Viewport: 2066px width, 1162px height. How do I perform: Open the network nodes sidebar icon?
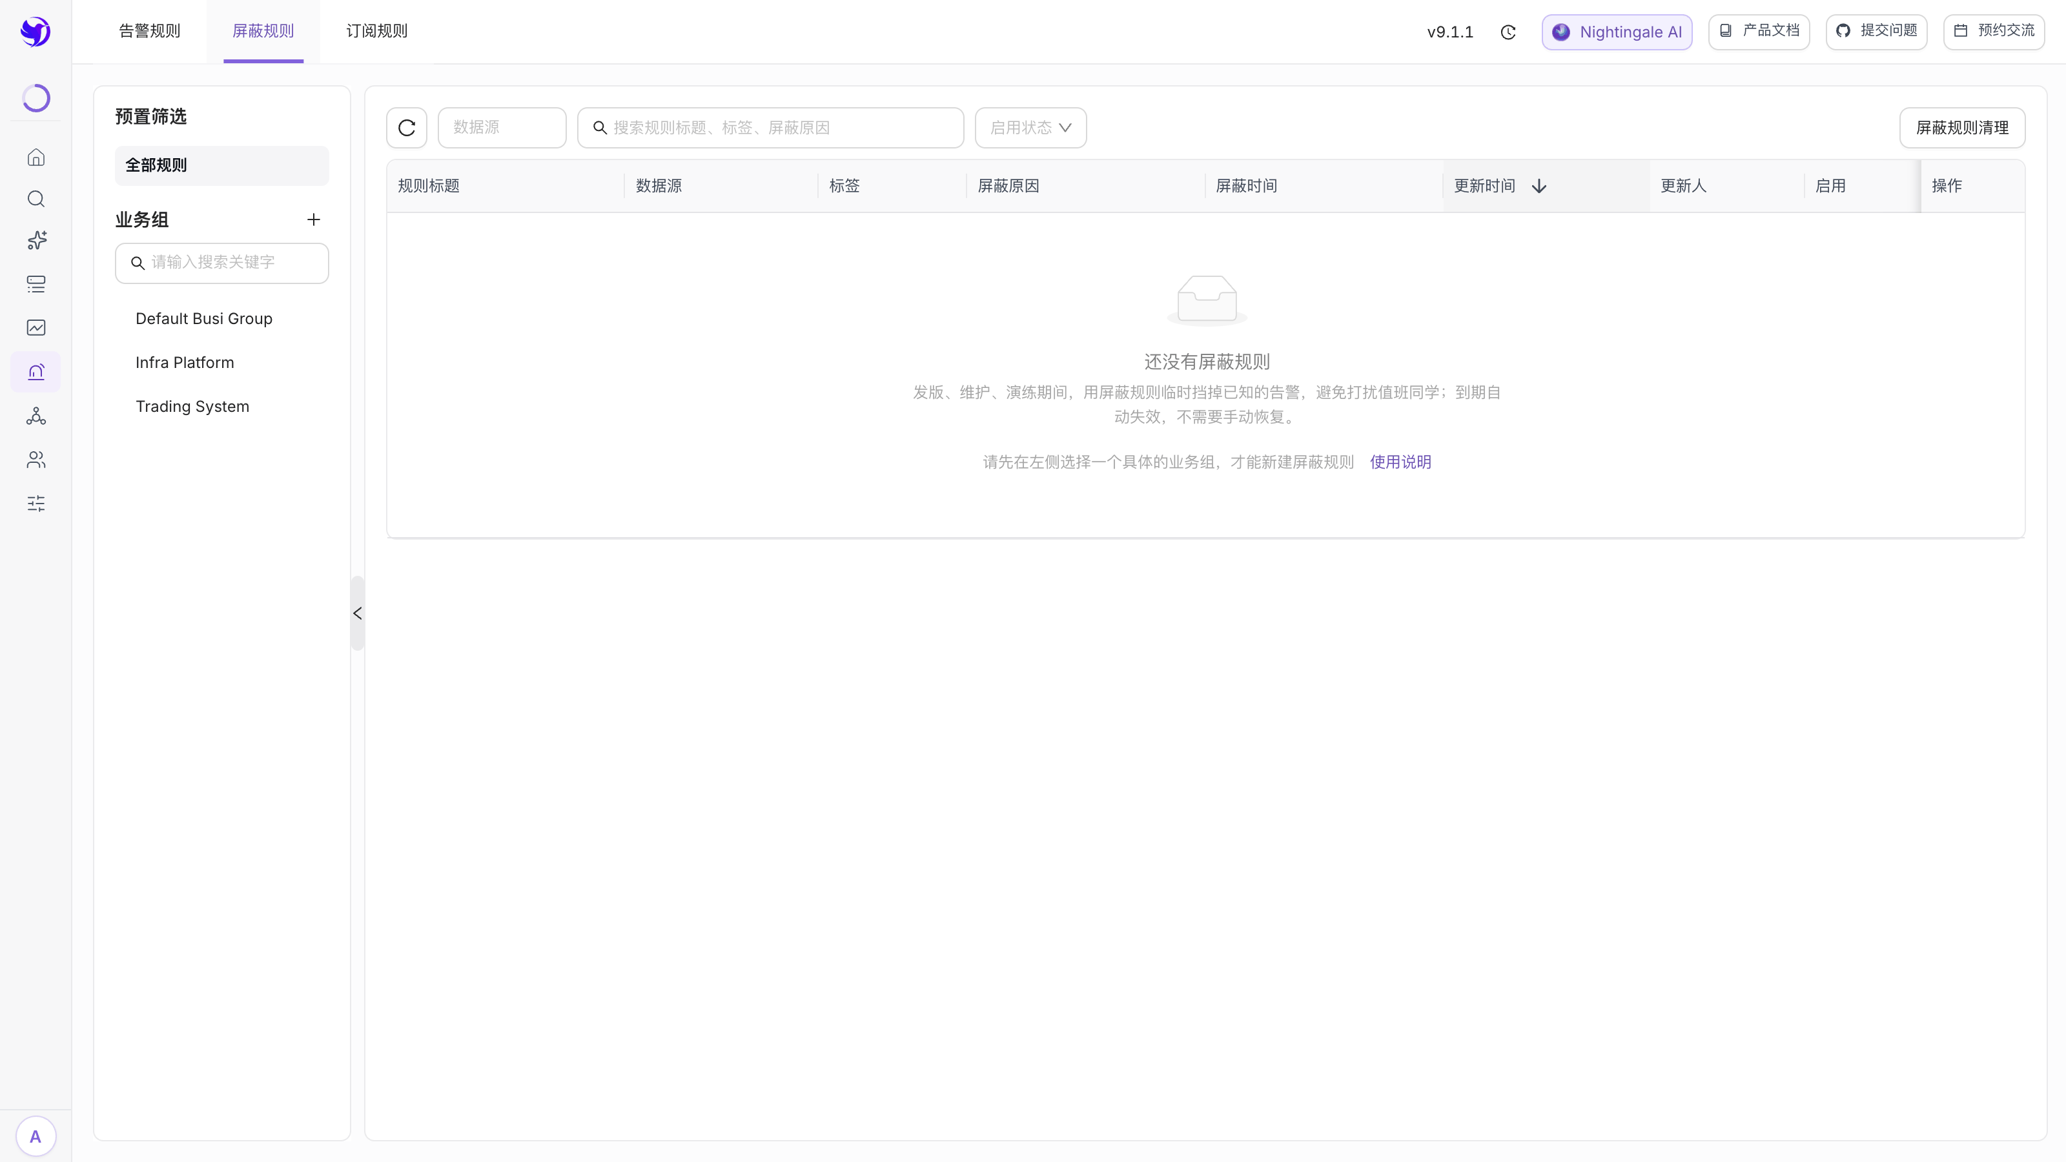pyautogui.click(x=36, y=415)
